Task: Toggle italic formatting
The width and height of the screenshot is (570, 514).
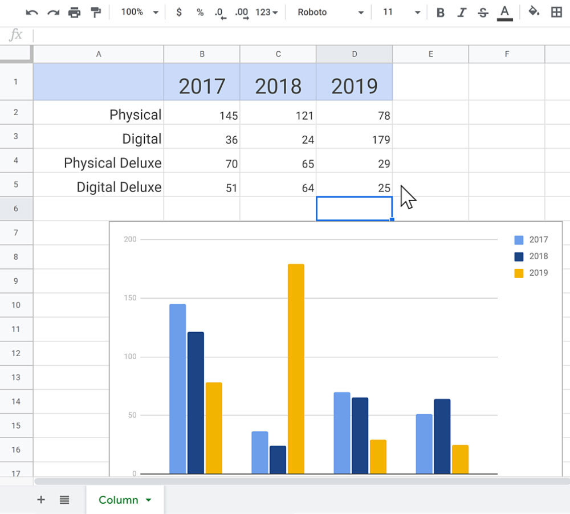Action: pos(462,13)
